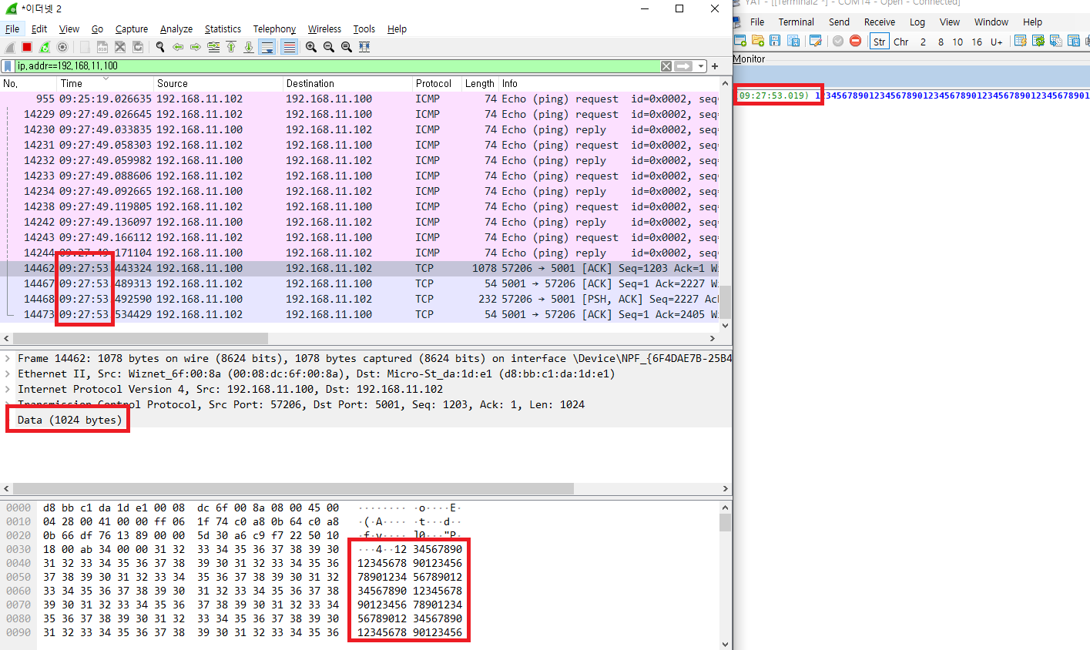The height and width of the screenshot is (650, 1090).
Task: Restart the current capture in Wireshark
Action: (x=45, y=47)
